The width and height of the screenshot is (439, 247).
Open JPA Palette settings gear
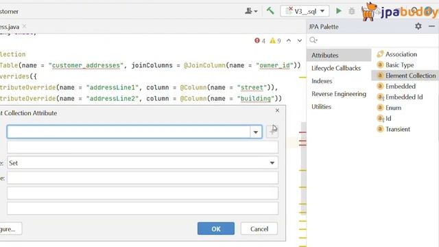pos(418,26)
